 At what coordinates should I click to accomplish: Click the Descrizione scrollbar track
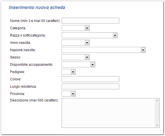[x=157, y=113]
